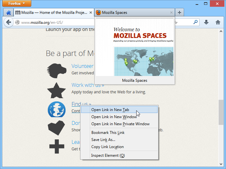The height and width of the screenshot is (169, 226).
Task: Close the Mozilla Spaces tab
Action: click(171, 13)
